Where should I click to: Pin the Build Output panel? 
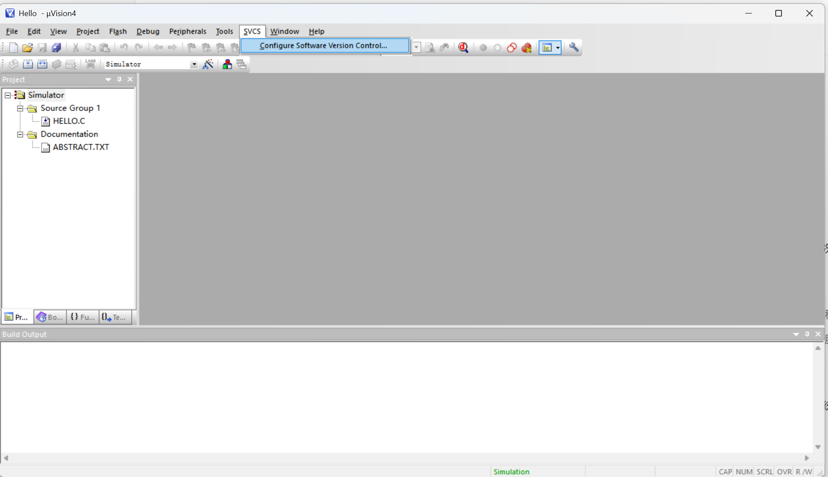tap(807, 334)
